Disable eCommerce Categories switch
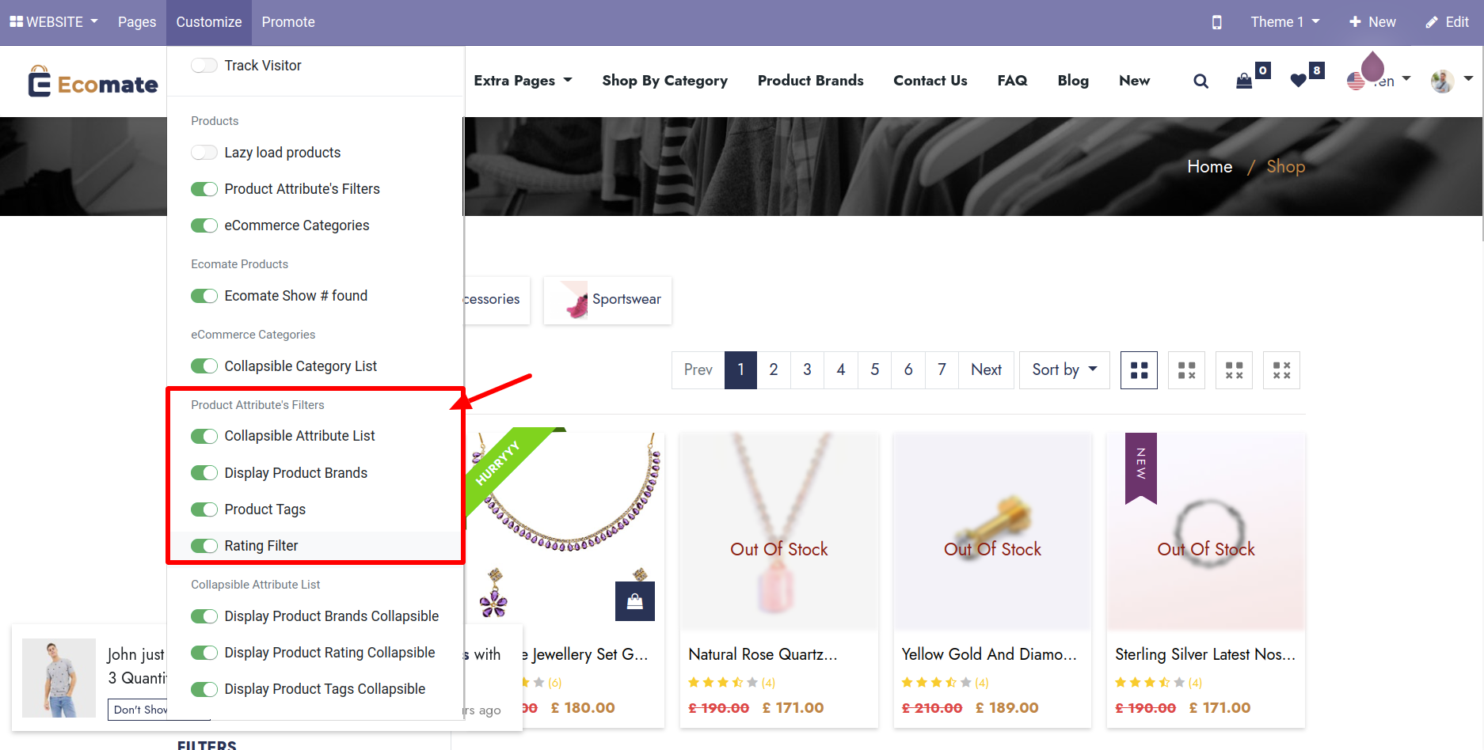The width and height of the screenshot is (1484, 750). (x=204, y=225)
